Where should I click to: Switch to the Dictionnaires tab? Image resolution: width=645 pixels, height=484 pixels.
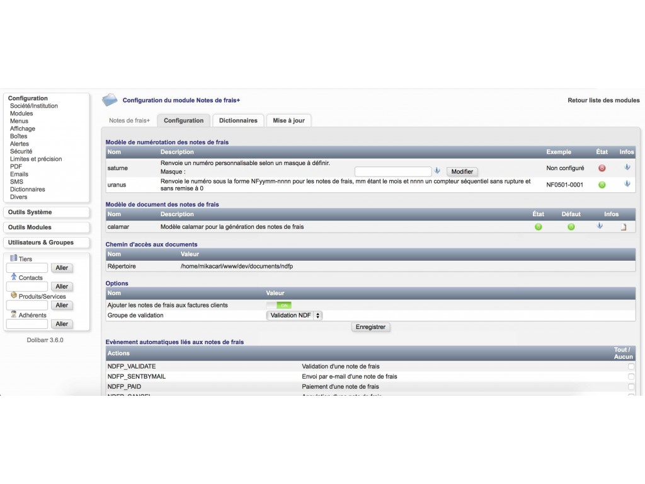pos(238,120)
